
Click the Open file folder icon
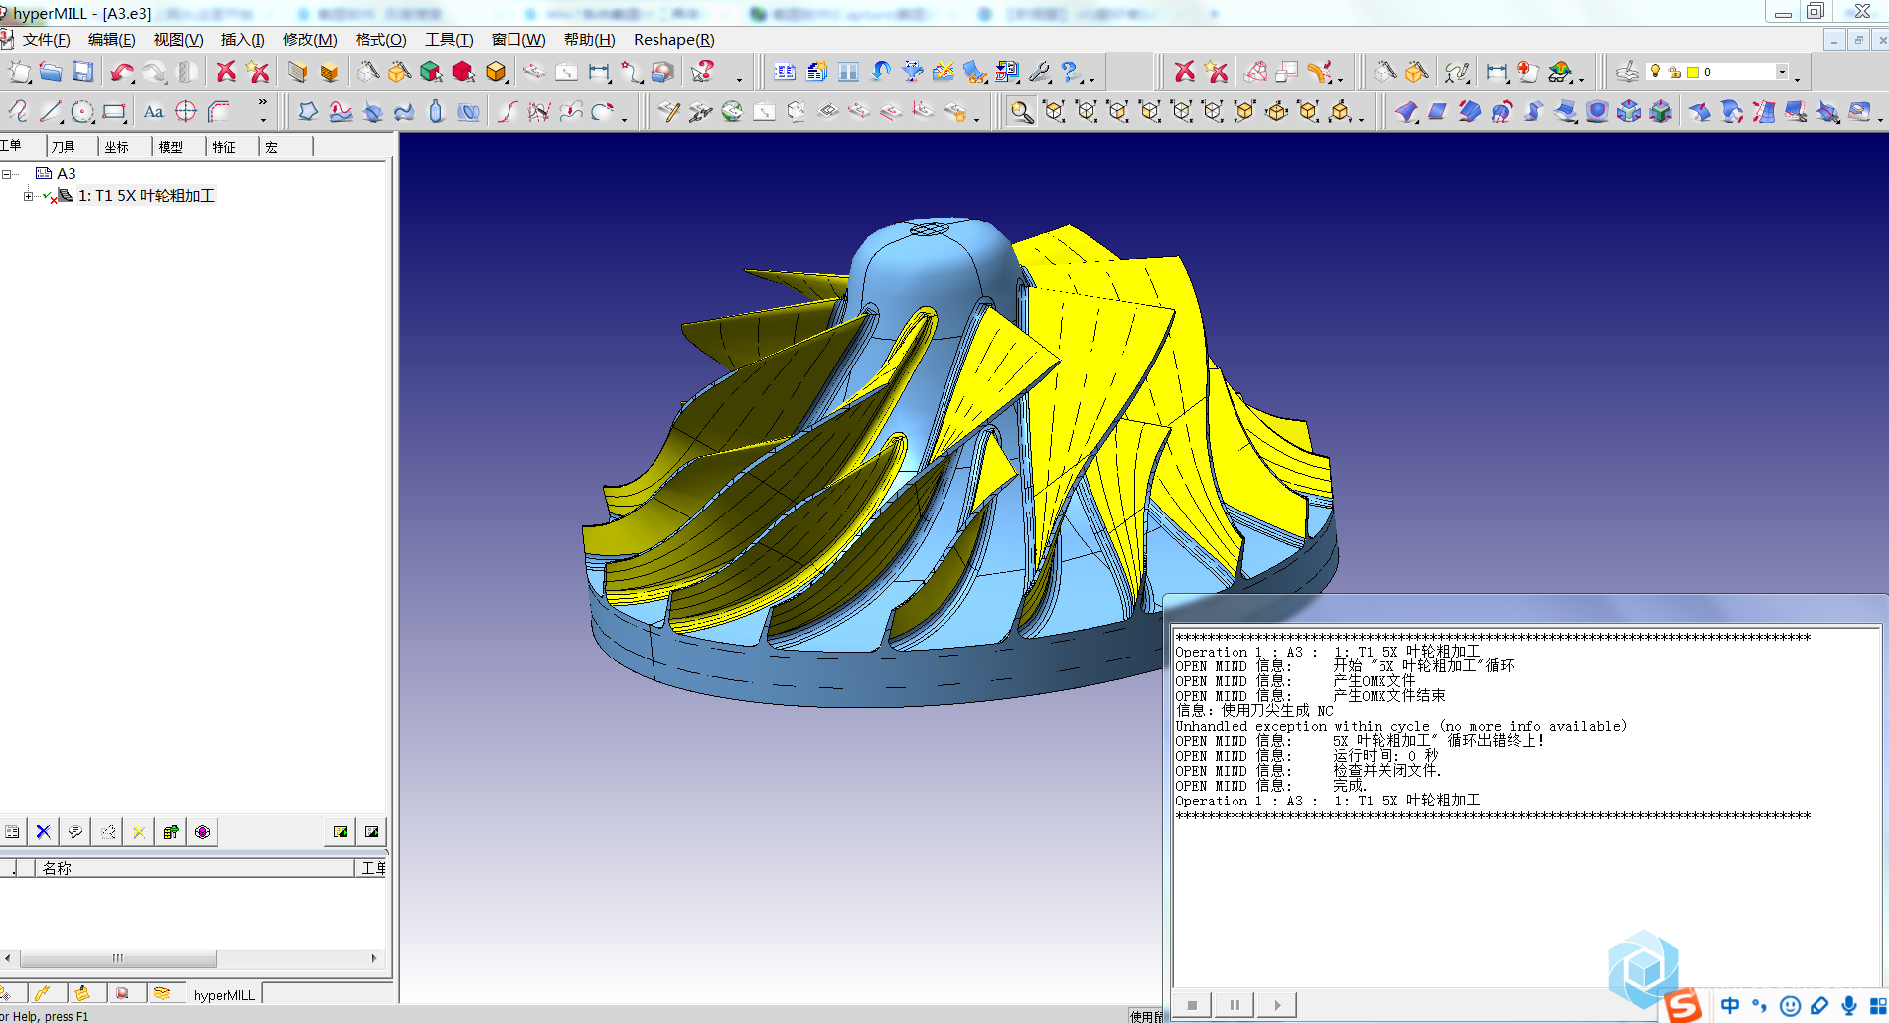(51, 72)
